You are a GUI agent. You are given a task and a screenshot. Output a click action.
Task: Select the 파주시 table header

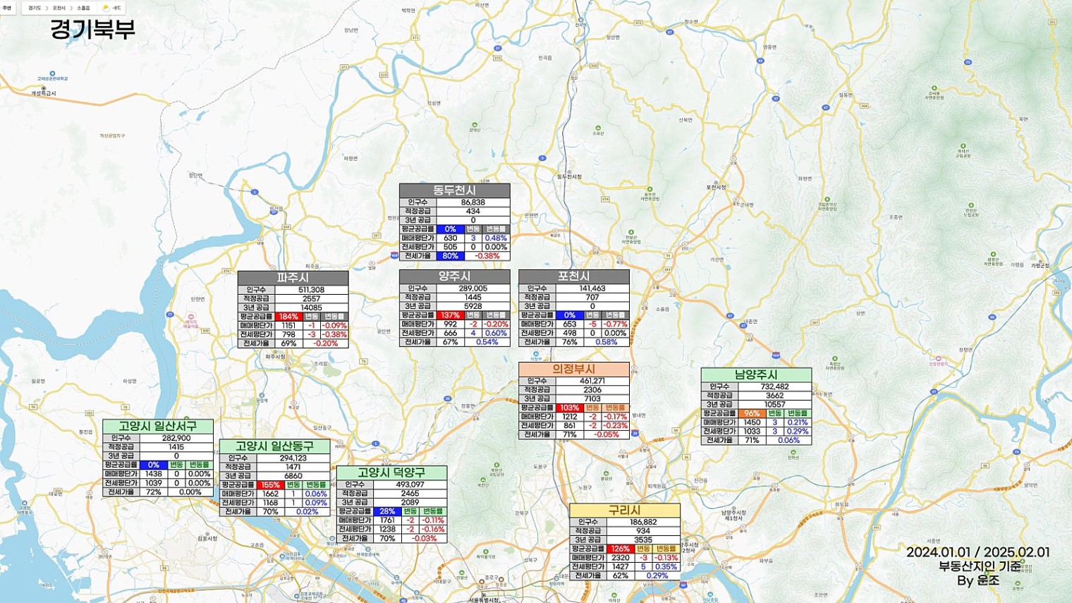[x=293, y=278]
